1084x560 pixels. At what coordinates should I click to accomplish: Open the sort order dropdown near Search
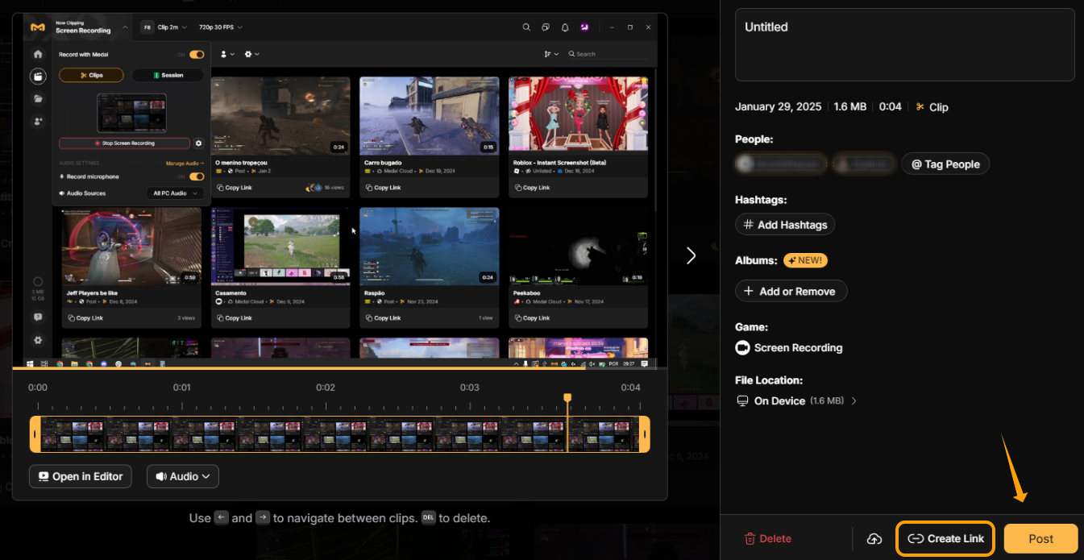click(551, 54)
